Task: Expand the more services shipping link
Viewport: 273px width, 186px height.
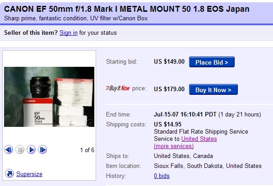Action: pyautogui.click(x=174, y=146)
